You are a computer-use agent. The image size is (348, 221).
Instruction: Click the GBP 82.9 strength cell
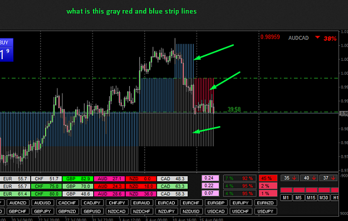[x=78, y=179]
